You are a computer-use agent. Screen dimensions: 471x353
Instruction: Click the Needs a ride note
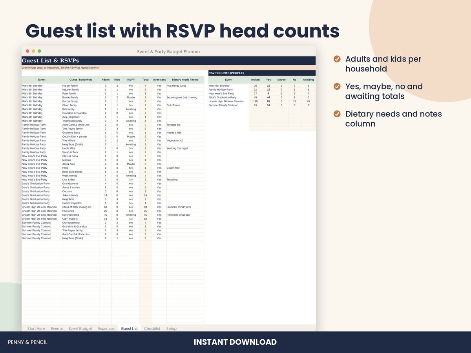(x=185, y=133)
